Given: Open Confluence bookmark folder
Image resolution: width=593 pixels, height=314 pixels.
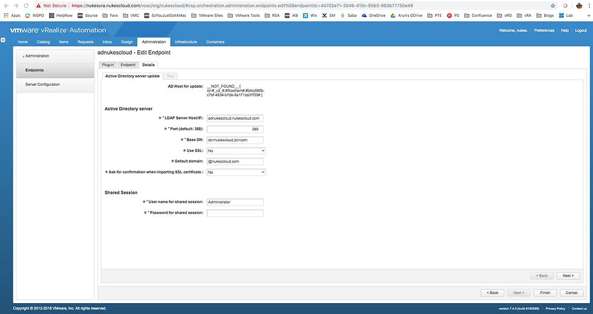Looking at the screenshot, I should tap(478, 16).
